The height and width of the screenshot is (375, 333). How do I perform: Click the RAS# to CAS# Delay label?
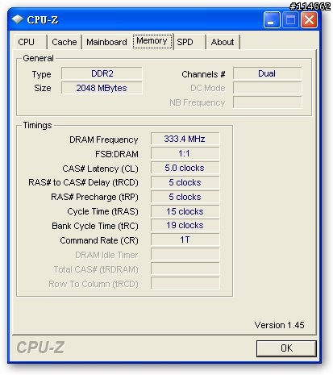[x=83, y=183]
